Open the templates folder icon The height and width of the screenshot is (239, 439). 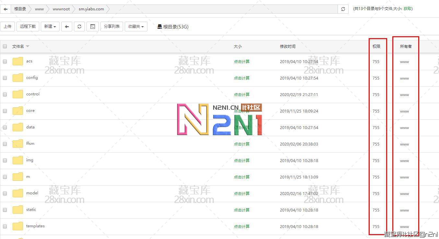point(18,226)
